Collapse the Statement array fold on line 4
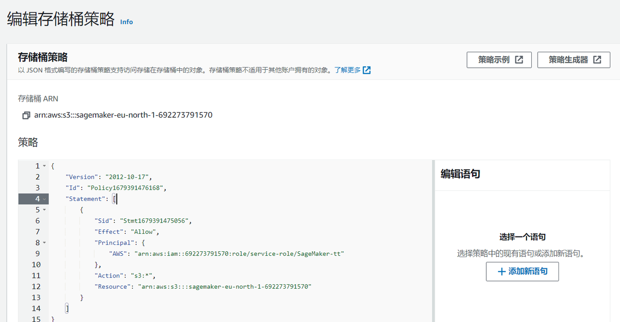 (x=45, y=199)
